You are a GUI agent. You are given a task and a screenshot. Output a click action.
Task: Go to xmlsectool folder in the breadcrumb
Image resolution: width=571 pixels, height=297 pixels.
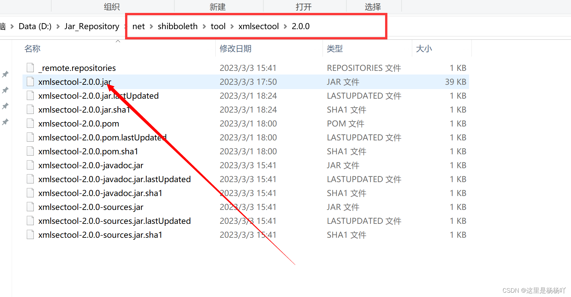pyautogui.click(x=259, y=26)
